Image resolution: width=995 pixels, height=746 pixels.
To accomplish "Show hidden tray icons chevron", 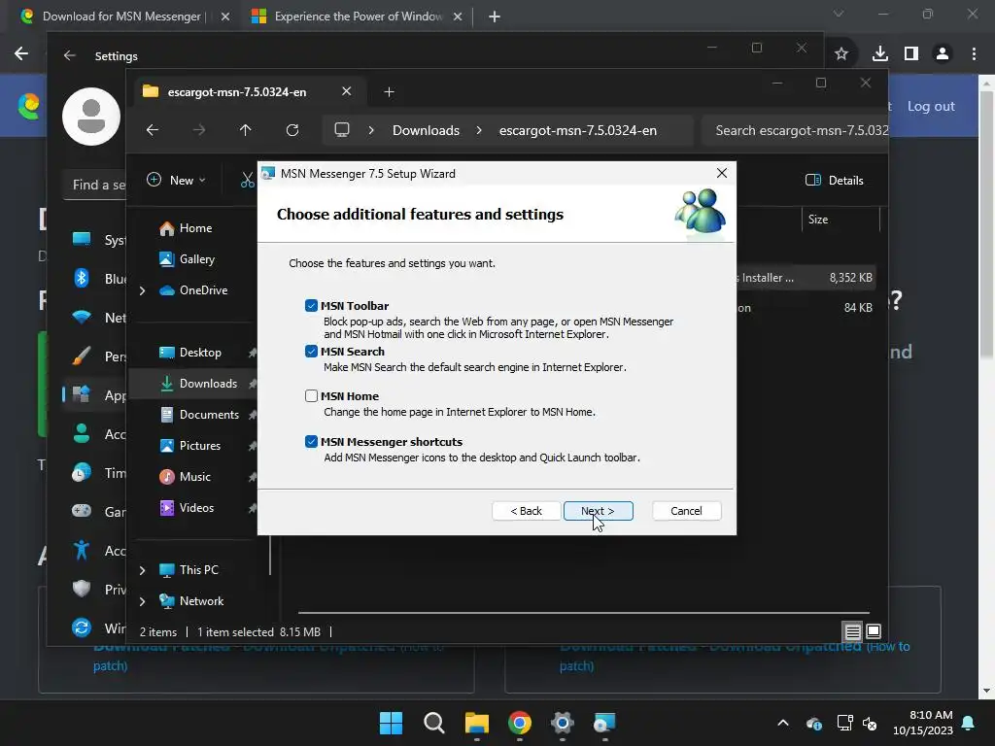I will pos(783,723).
